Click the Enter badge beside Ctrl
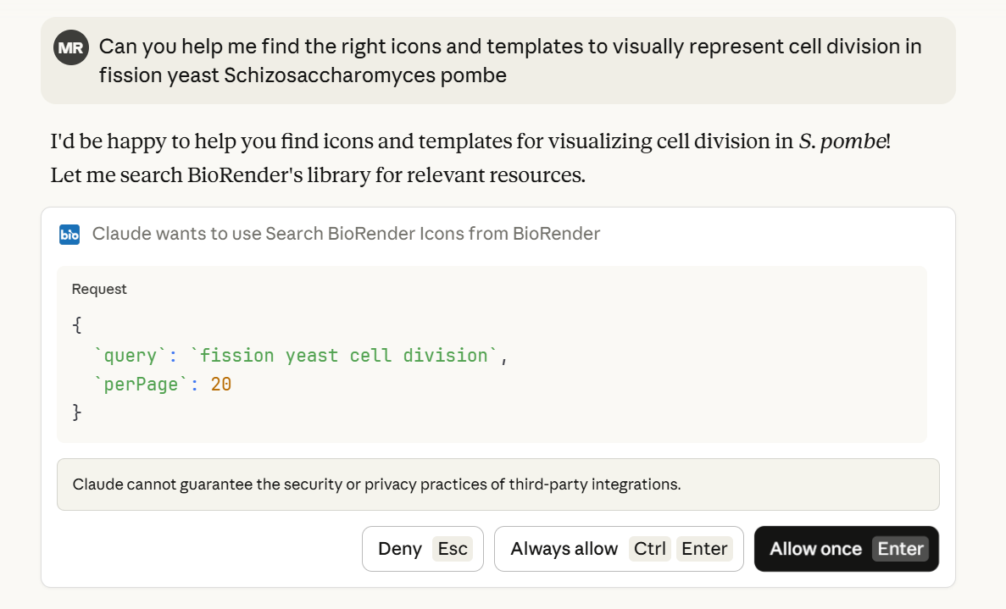This screenshot has width=1006, height=609. (x=704, y=549)
